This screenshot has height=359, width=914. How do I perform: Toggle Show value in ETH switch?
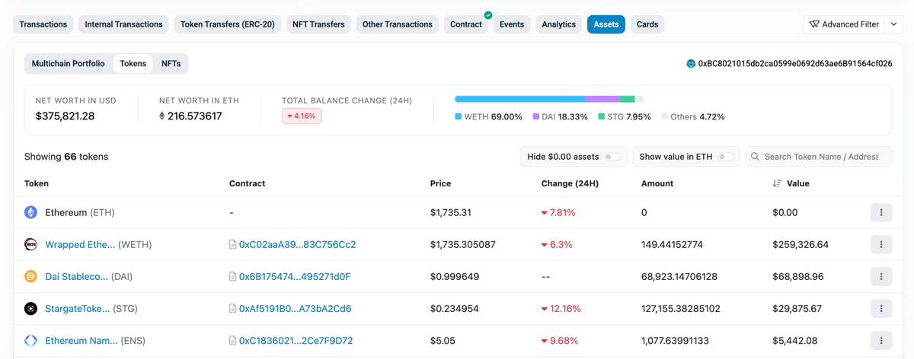(726, 157)
